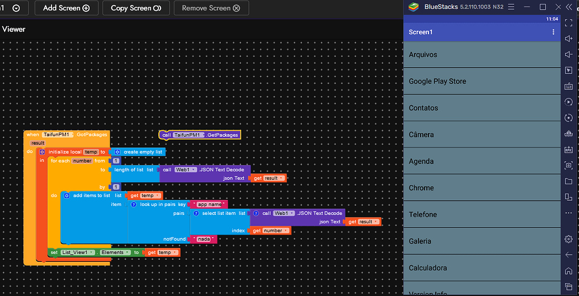Click the Android home icon in BlueStacks sidebar
579x296 pixels.
coord(569,271)
